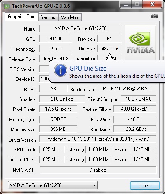Click the Bus Interface PCI-E field
Image resolution: width=165 pixels, height=194 pixels.
pyautogui.click(x=127, y=89)
